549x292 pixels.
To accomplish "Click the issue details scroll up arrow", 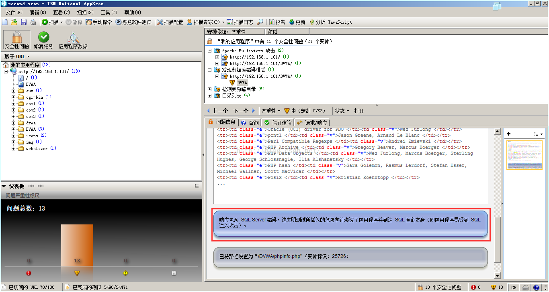I will (x=498, y=132).
